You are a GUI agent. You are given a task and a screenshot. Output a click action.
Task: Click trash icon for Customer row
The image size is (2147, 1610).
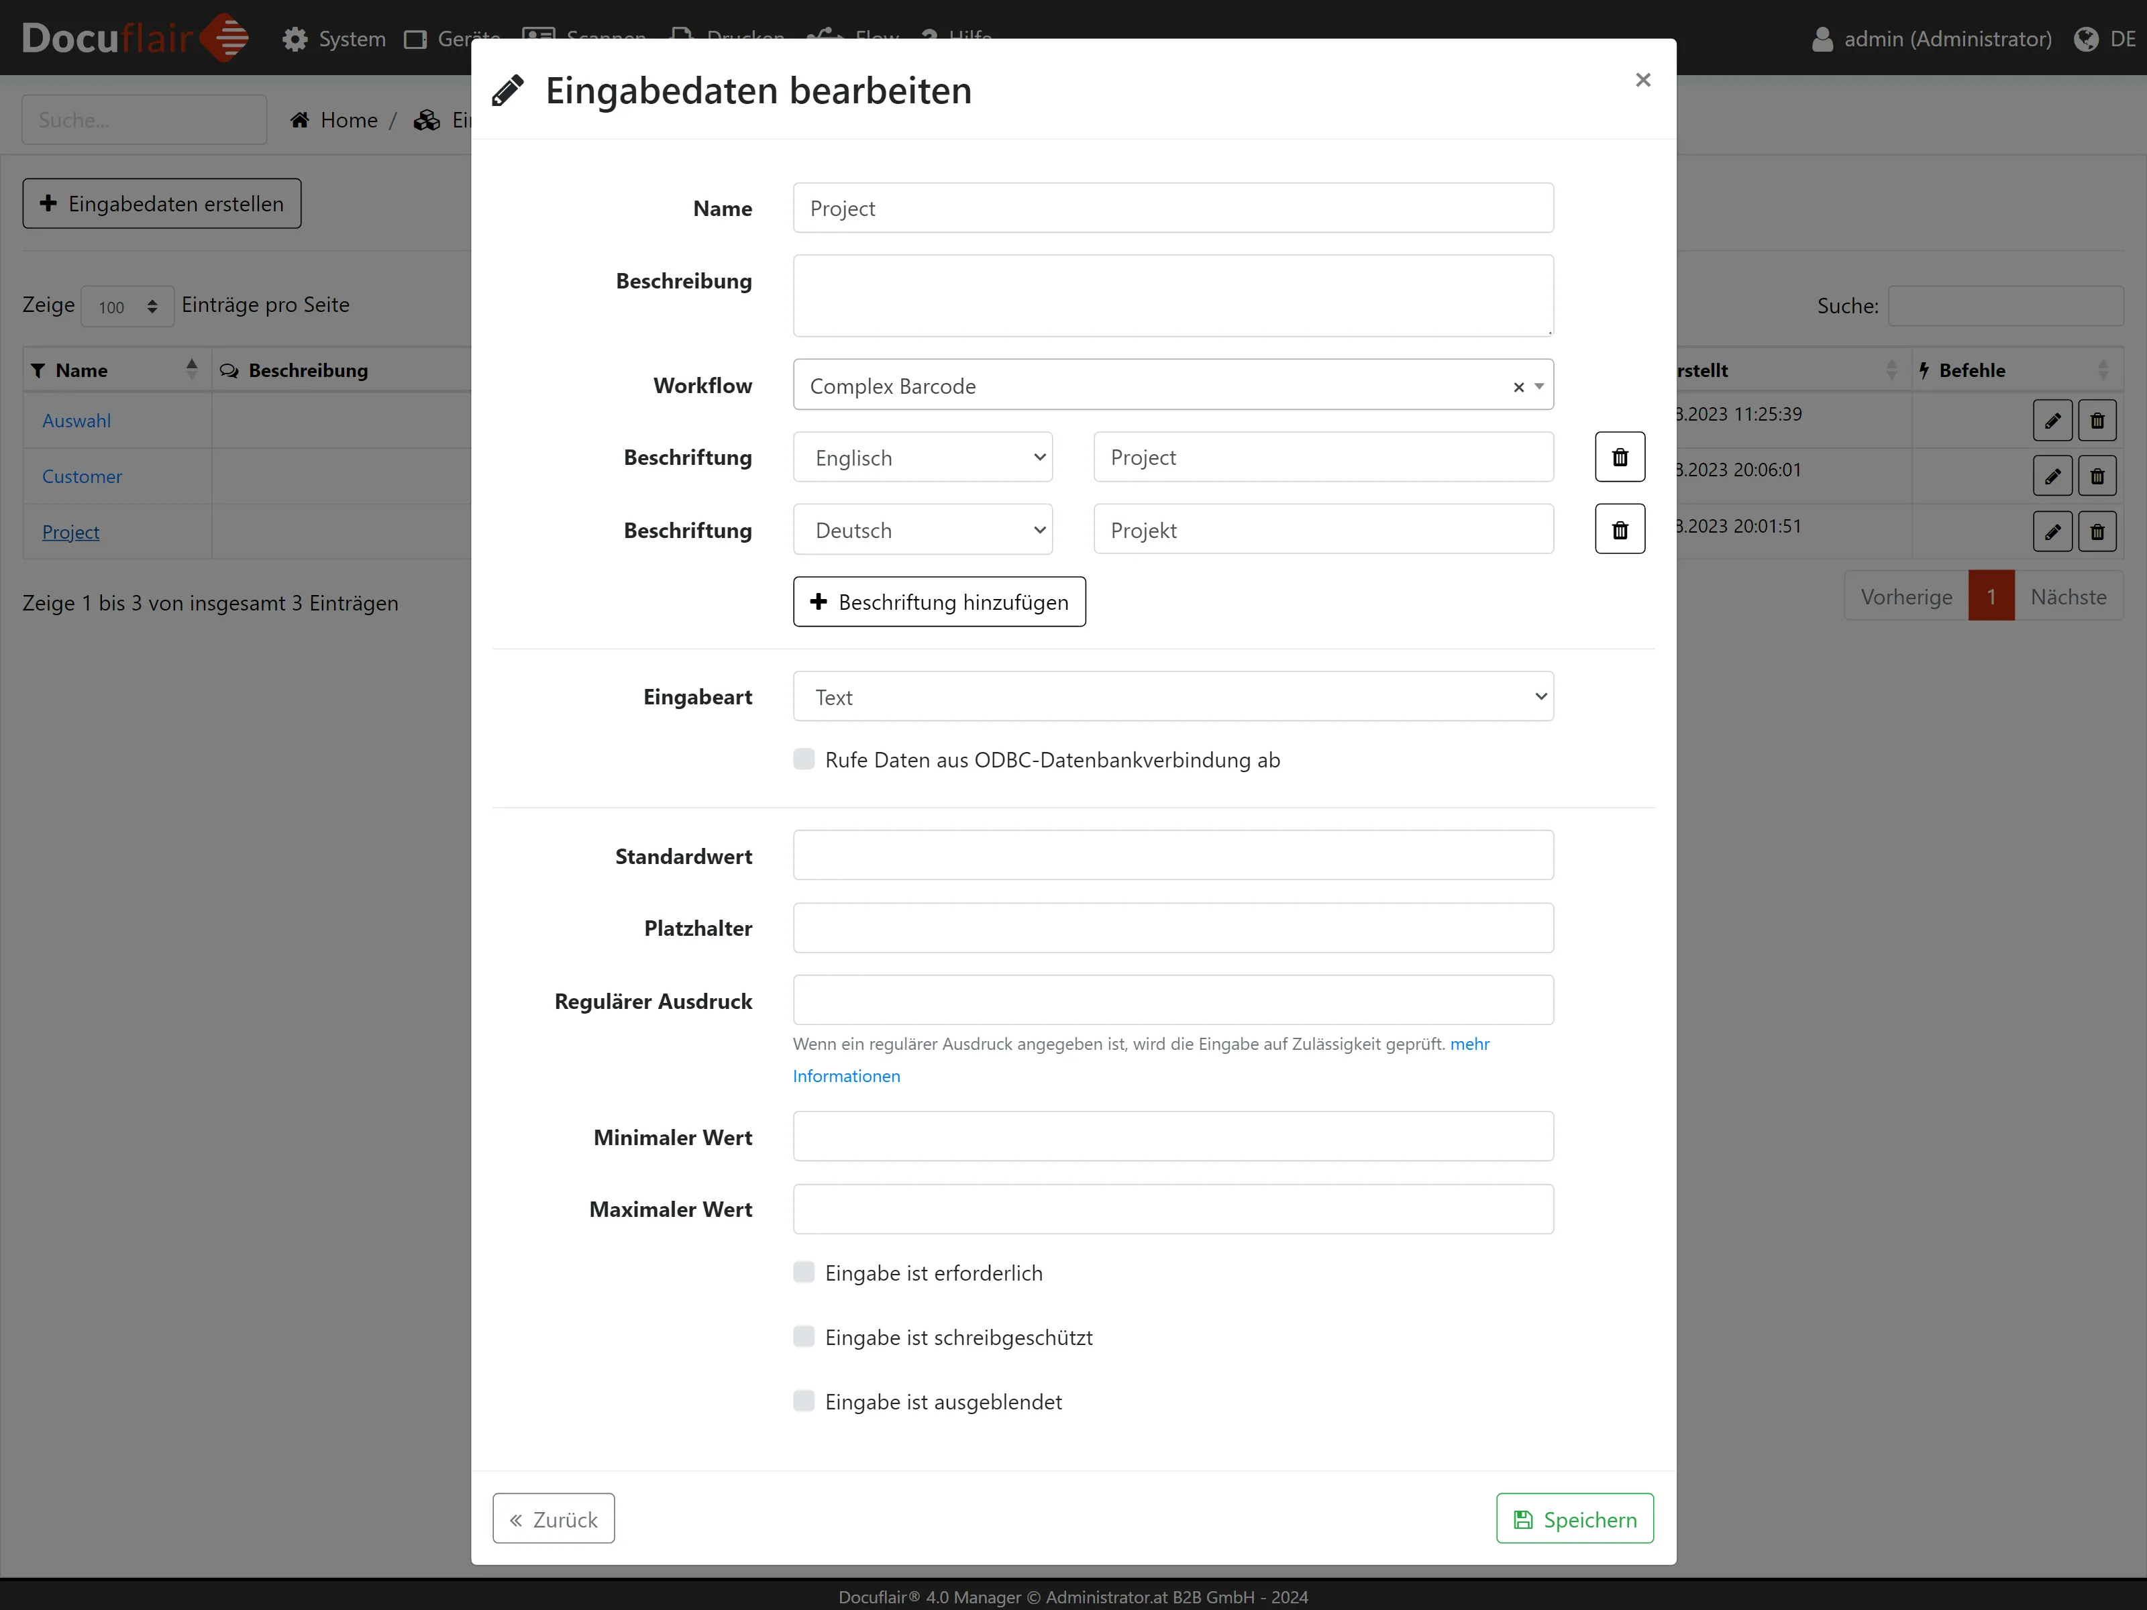coord(2097,476)
